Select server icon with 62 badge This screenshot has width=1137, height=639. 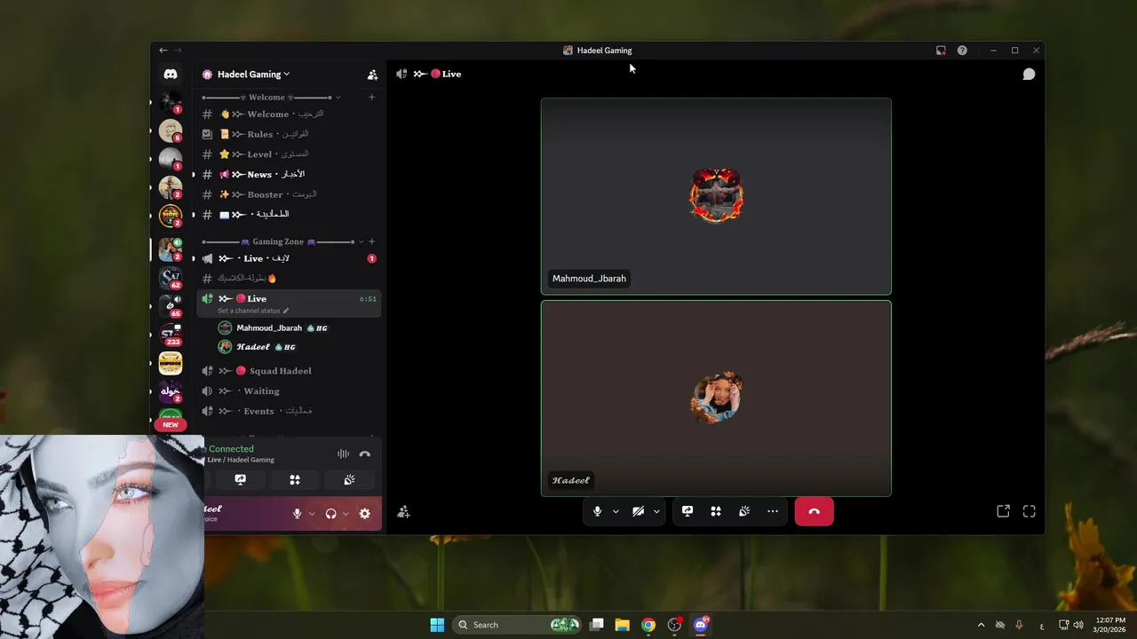pos(171,279)
